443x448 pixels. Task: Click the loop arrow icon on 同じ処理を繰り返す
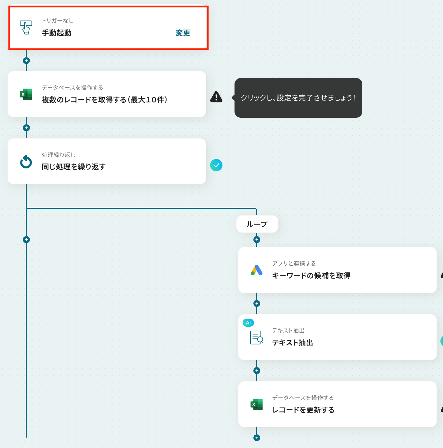coord(26,162)
